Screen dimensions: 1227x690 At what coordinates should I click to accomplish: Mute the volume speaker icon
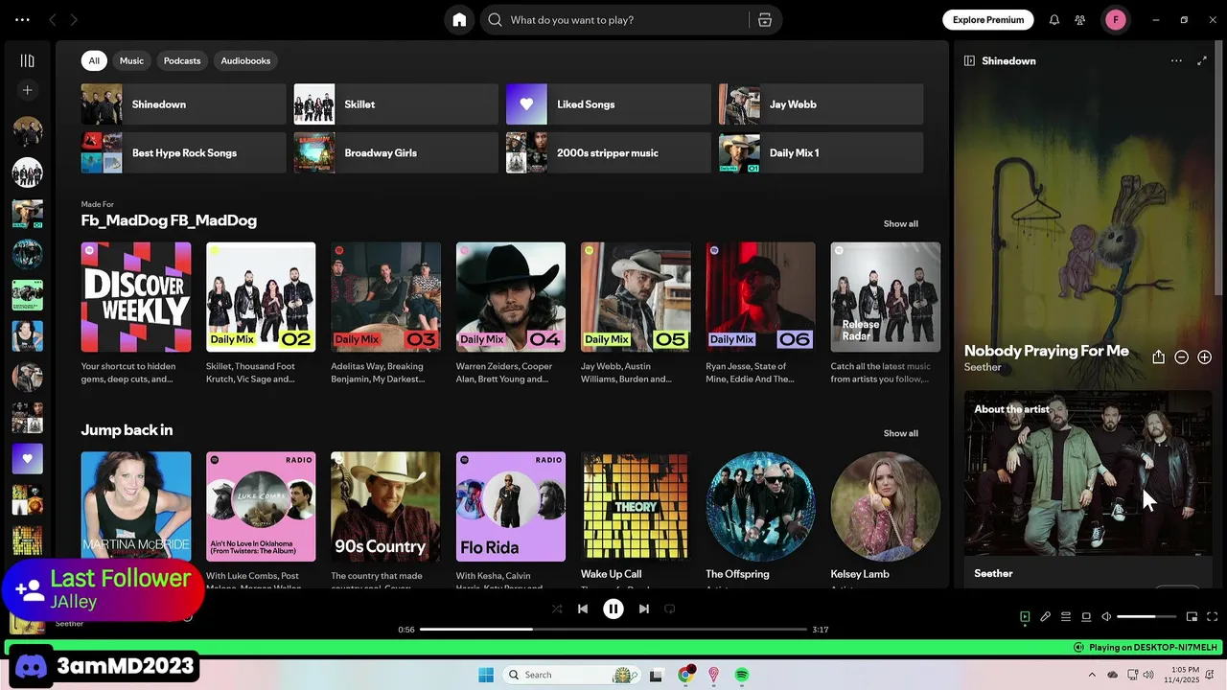coord(1106,617)
